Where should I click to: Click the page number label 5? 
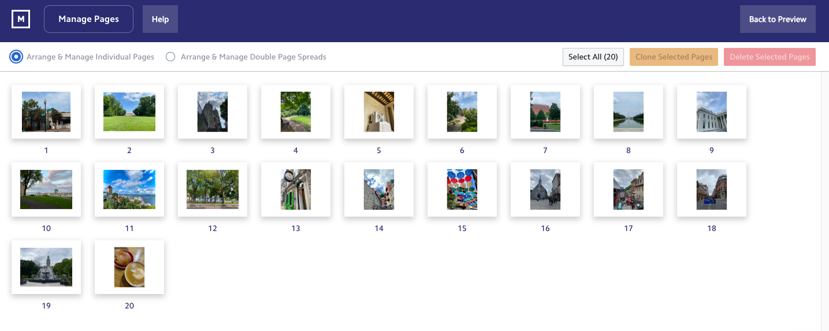(379, 150)
